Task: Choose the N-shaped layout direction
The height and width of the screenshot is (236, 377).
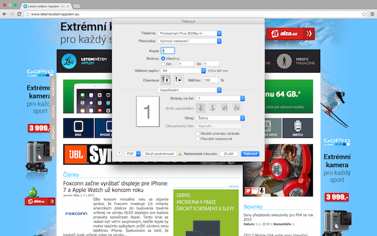Action: (x=236, y=108)
